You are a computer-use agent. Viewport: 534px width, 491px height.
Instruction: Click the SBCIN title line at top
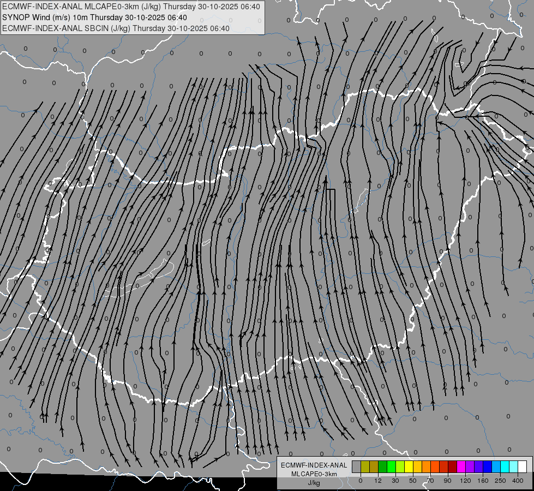[116, 28]
